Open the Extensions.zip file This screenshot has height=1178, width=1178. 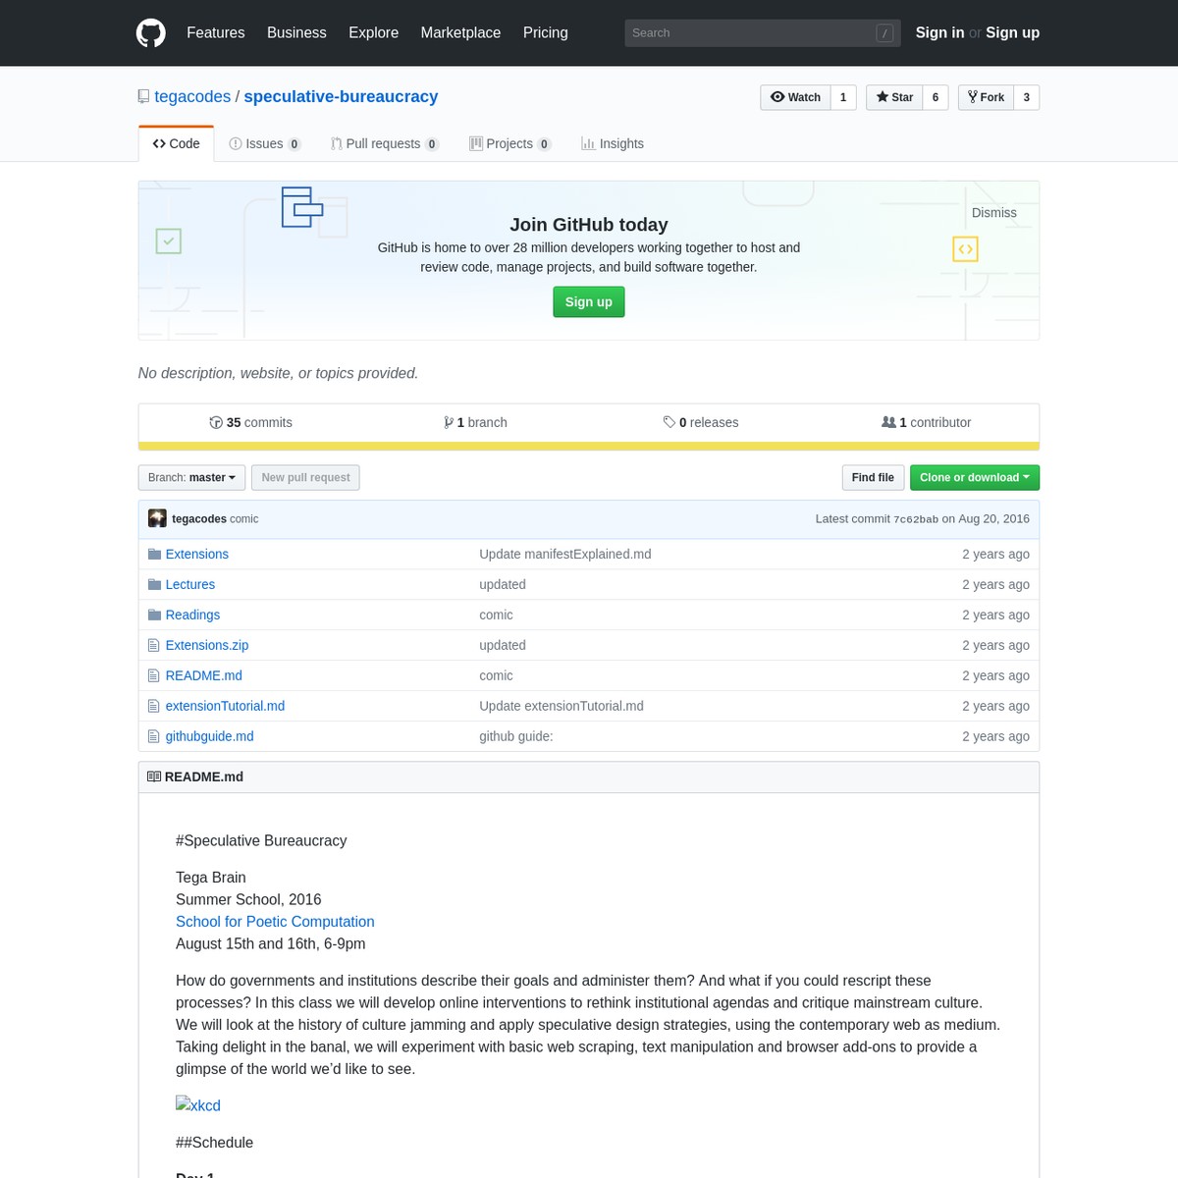207,645
